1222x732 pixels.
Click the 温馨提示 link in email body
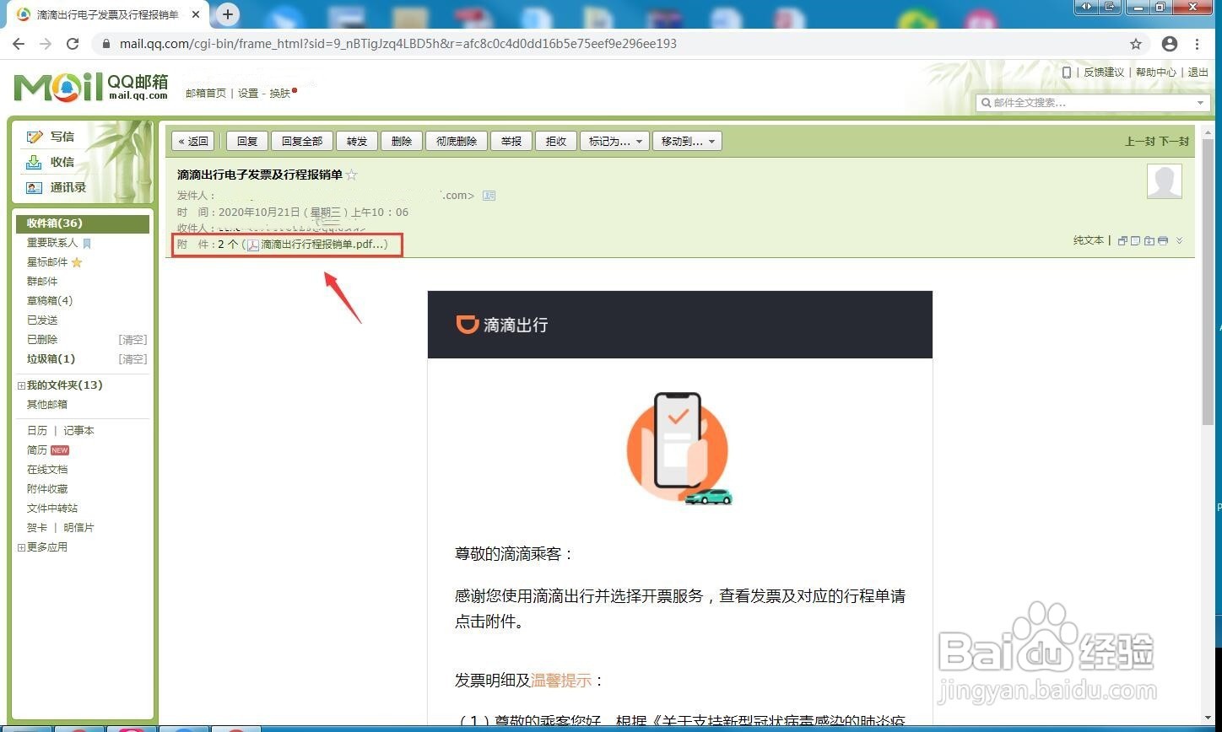click(561, 681)
